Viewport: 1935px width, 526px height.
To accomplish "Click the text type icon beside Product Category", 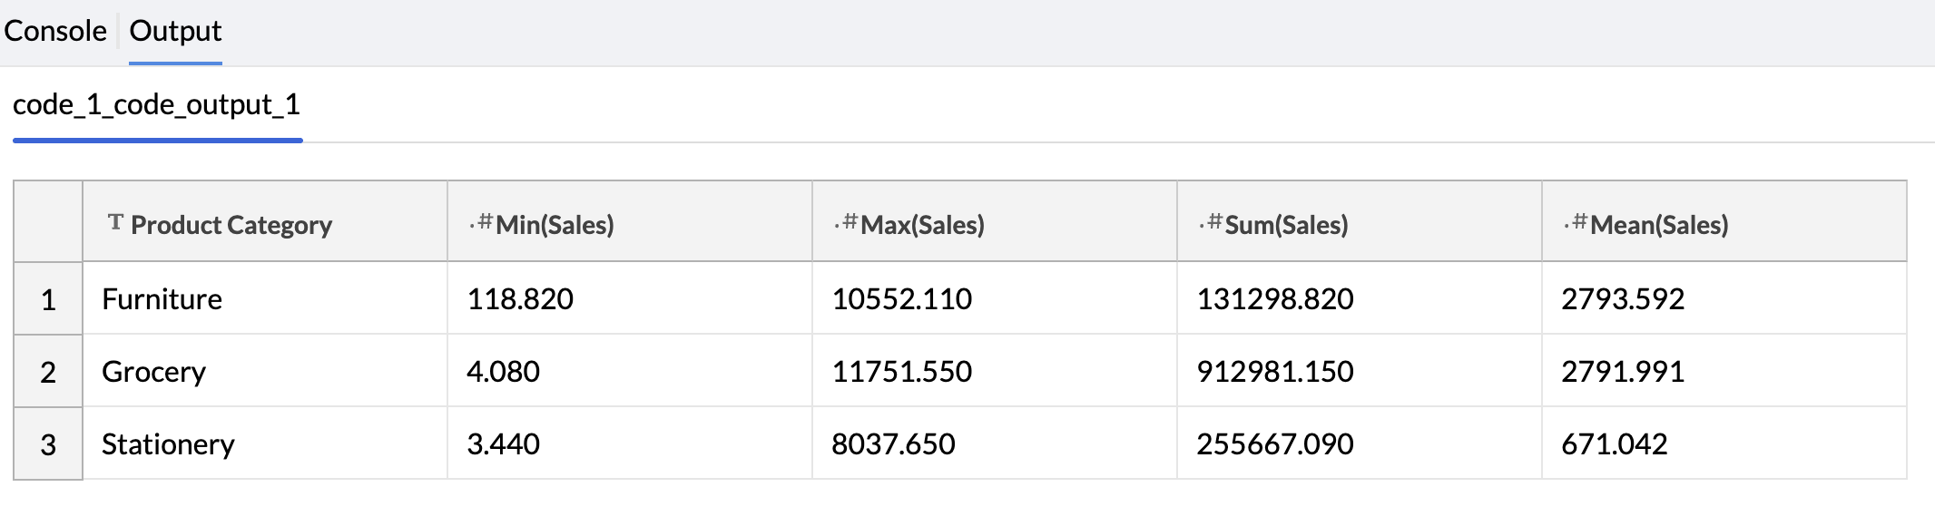I will coord(115,222).
